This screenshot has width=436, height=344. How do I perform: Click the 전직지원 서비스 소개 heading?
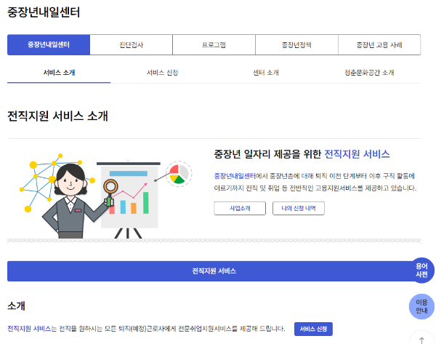click(57, 116)
